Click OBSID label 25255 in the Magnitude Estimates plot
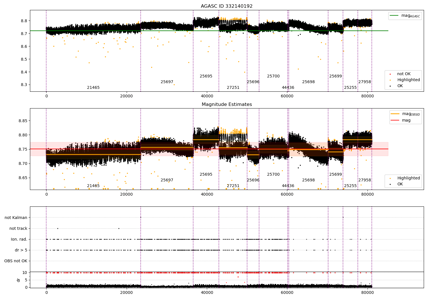428x299 pixels. (350, 186)
